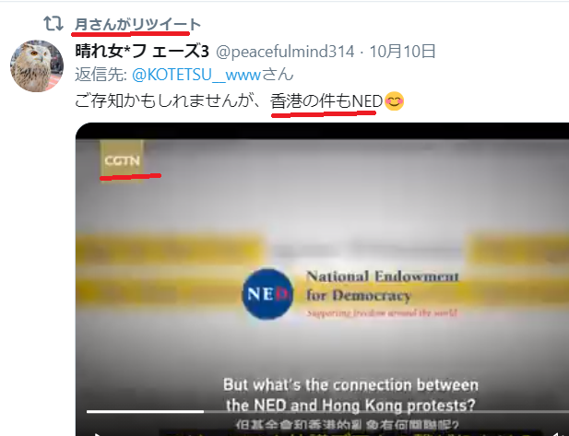Open the 晴れ女*フェーズ3 display name

click(142, 51)
